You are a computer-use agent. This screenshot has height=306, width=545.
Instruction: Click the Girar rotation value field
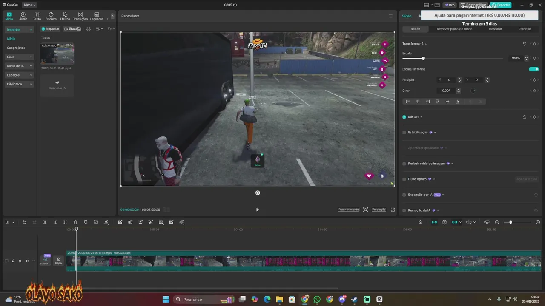coord(446,91)
